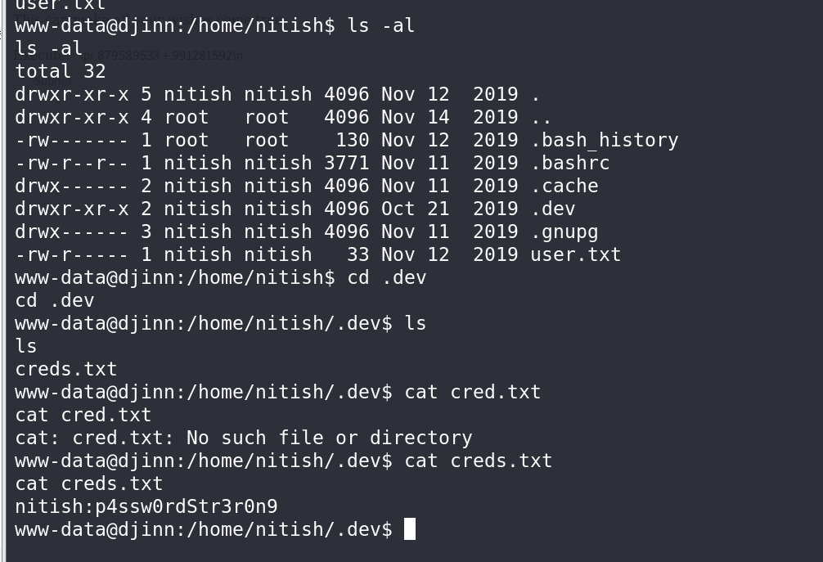Click the 'cat creds.txt' command after the prompt
Viewport: 823px width, 562px height.
point(478,461)
